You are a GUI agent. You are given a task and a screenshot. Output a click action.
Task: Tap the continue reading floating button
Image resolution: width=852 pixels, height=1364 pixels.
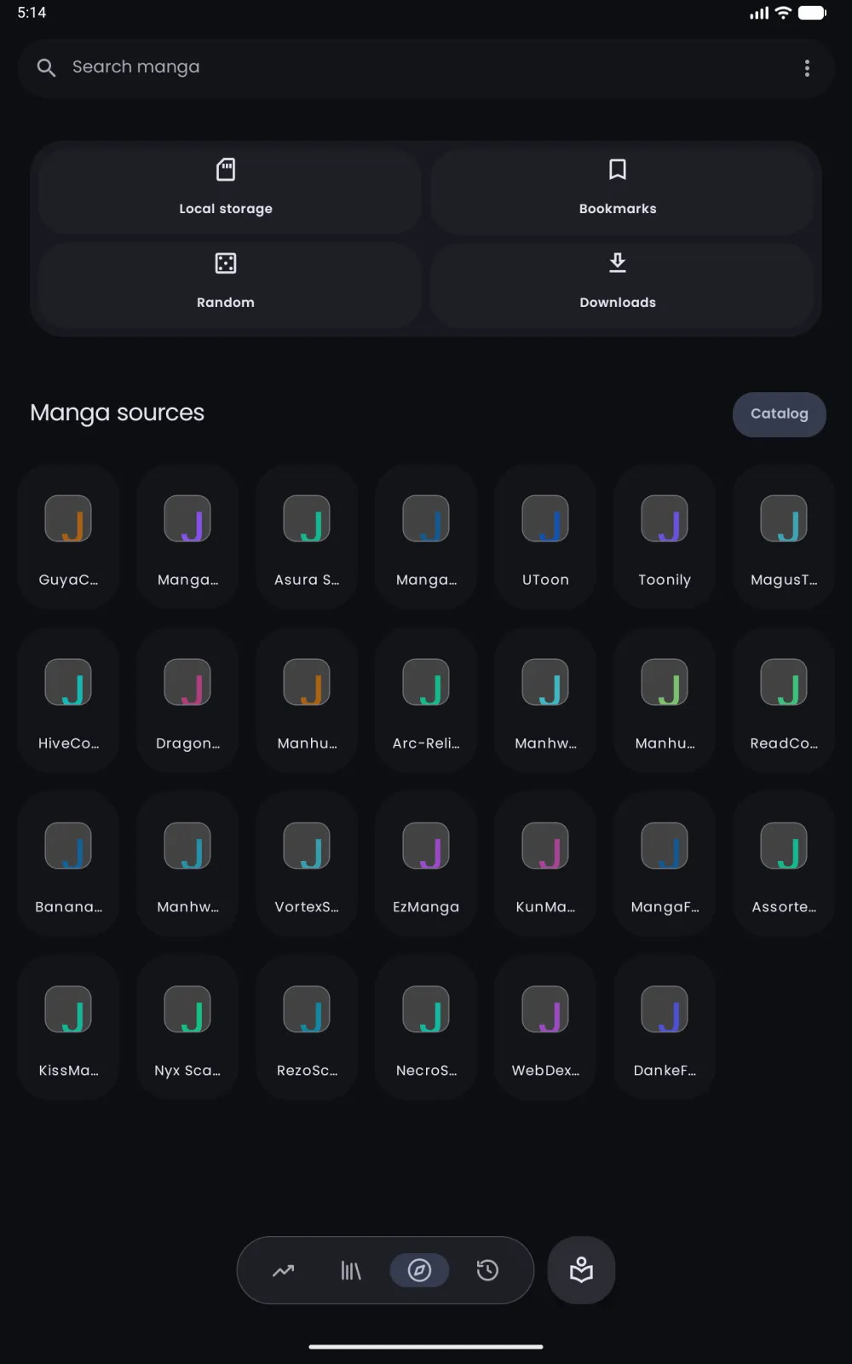pos(581,1270)
